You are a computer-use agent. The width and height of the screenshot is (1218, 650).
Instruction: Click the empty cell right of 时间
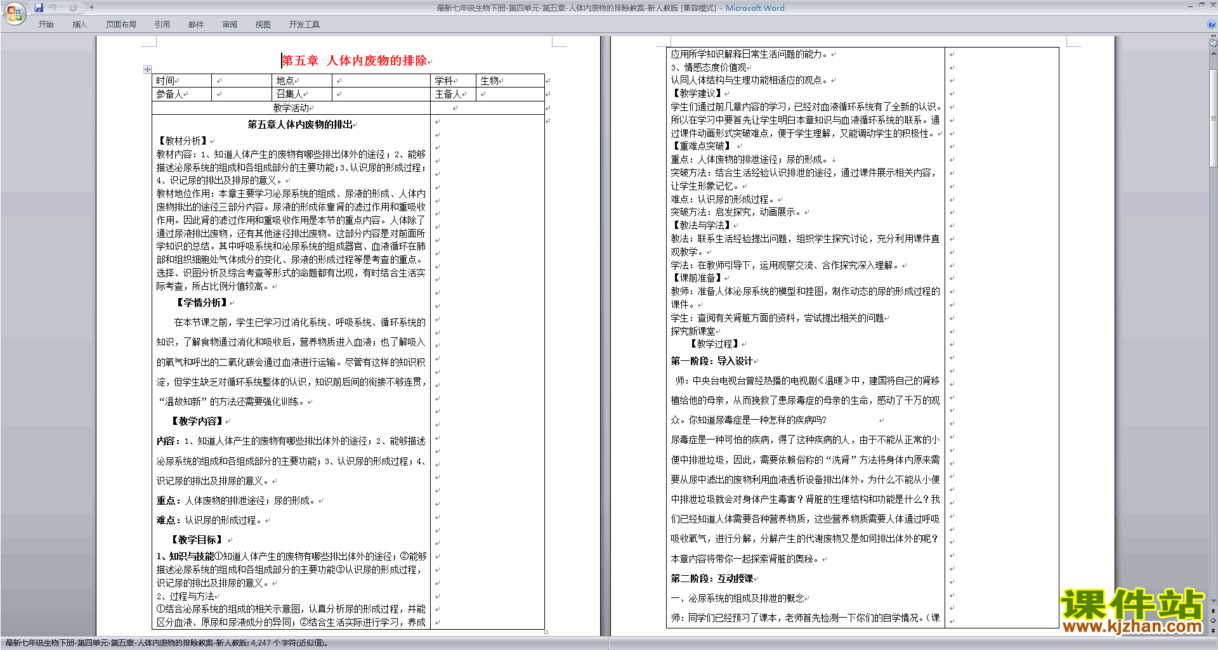click(x=242, y=81)
